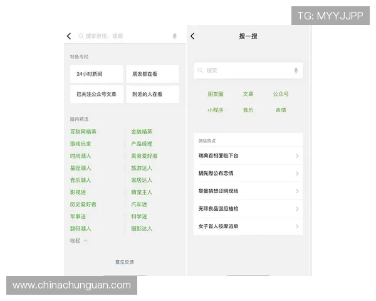The image size is (376, 301).
Task: Select 家居达人 circle
Action: pyautogui.click(x=142, y=180)
